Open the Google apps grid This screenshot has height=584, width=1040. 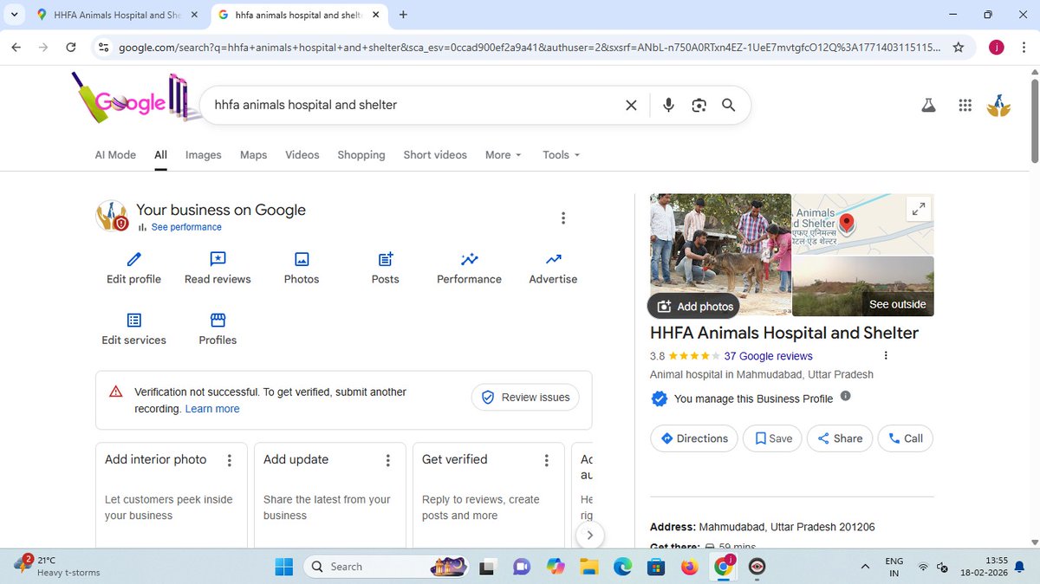tap(965, 106)
